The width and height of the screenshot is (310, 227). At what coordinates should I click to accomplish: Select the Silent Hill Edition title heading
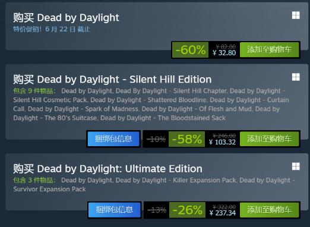tap(112, 80)
